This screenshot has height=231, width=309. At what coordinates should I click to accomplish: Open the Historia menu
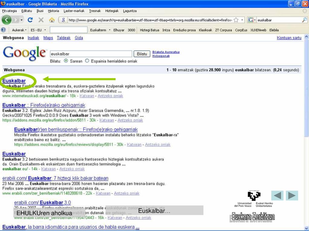click(x=53, y=11)
